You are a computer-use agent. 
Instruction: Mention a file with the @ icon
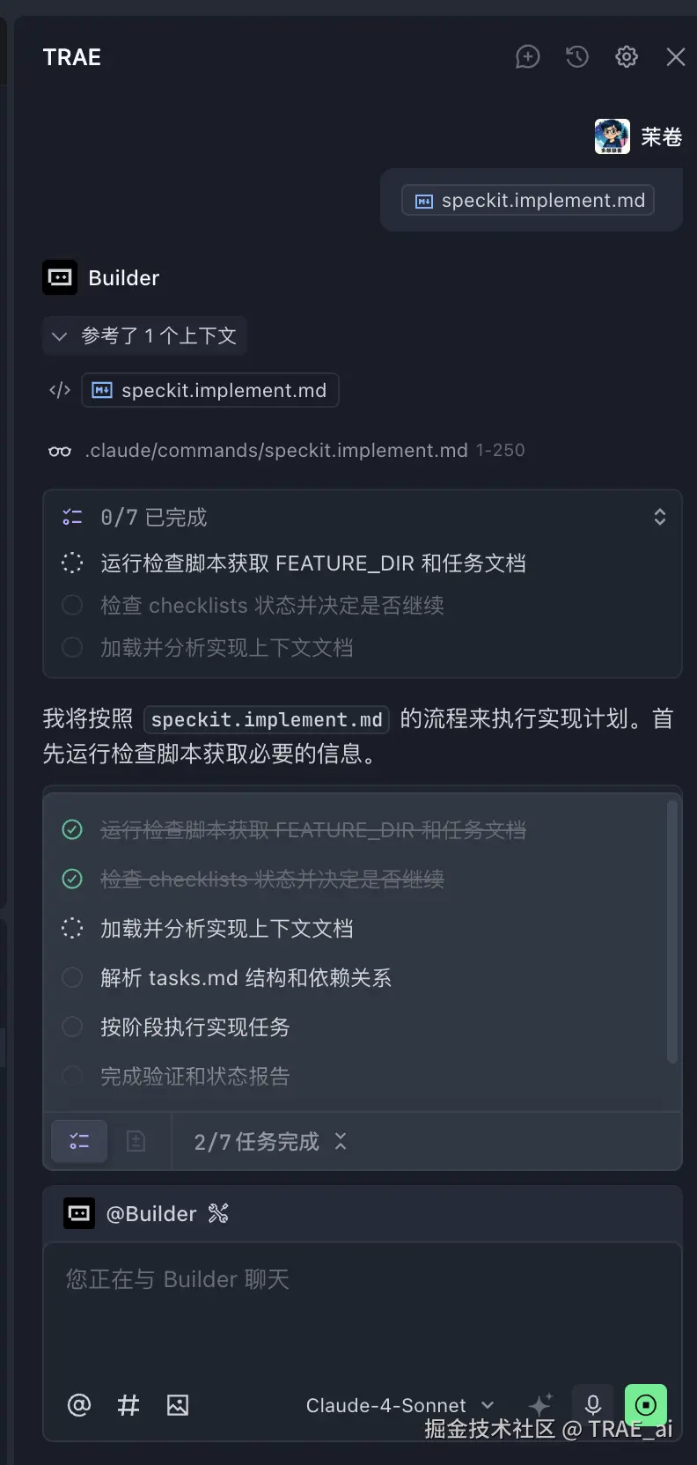[x=78, y=1405]
